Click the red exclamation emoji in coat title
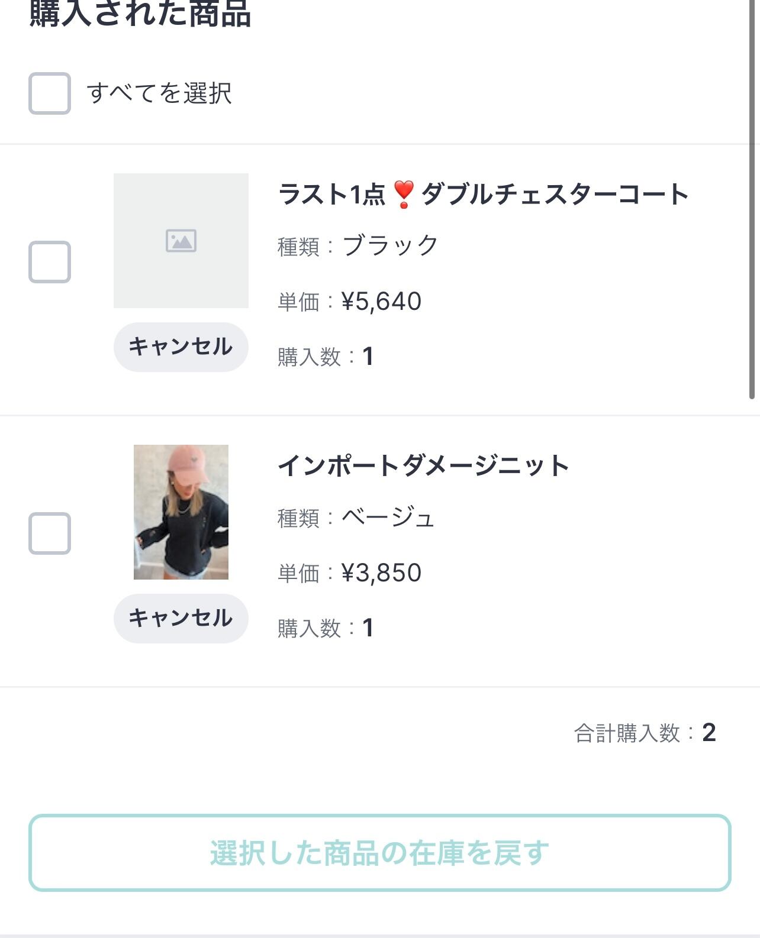760x938 pixels. (x=403, y=195)
